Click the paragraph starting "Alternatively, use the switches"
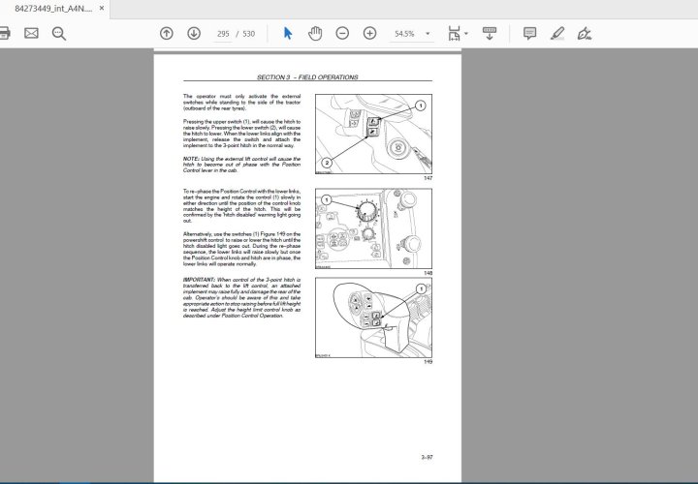The height and width of the screenshot is (484, 698). tap(241, 249)
